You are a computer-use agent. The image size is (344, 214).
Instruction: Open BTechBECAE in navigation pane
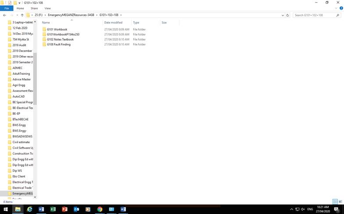[21, 119]
